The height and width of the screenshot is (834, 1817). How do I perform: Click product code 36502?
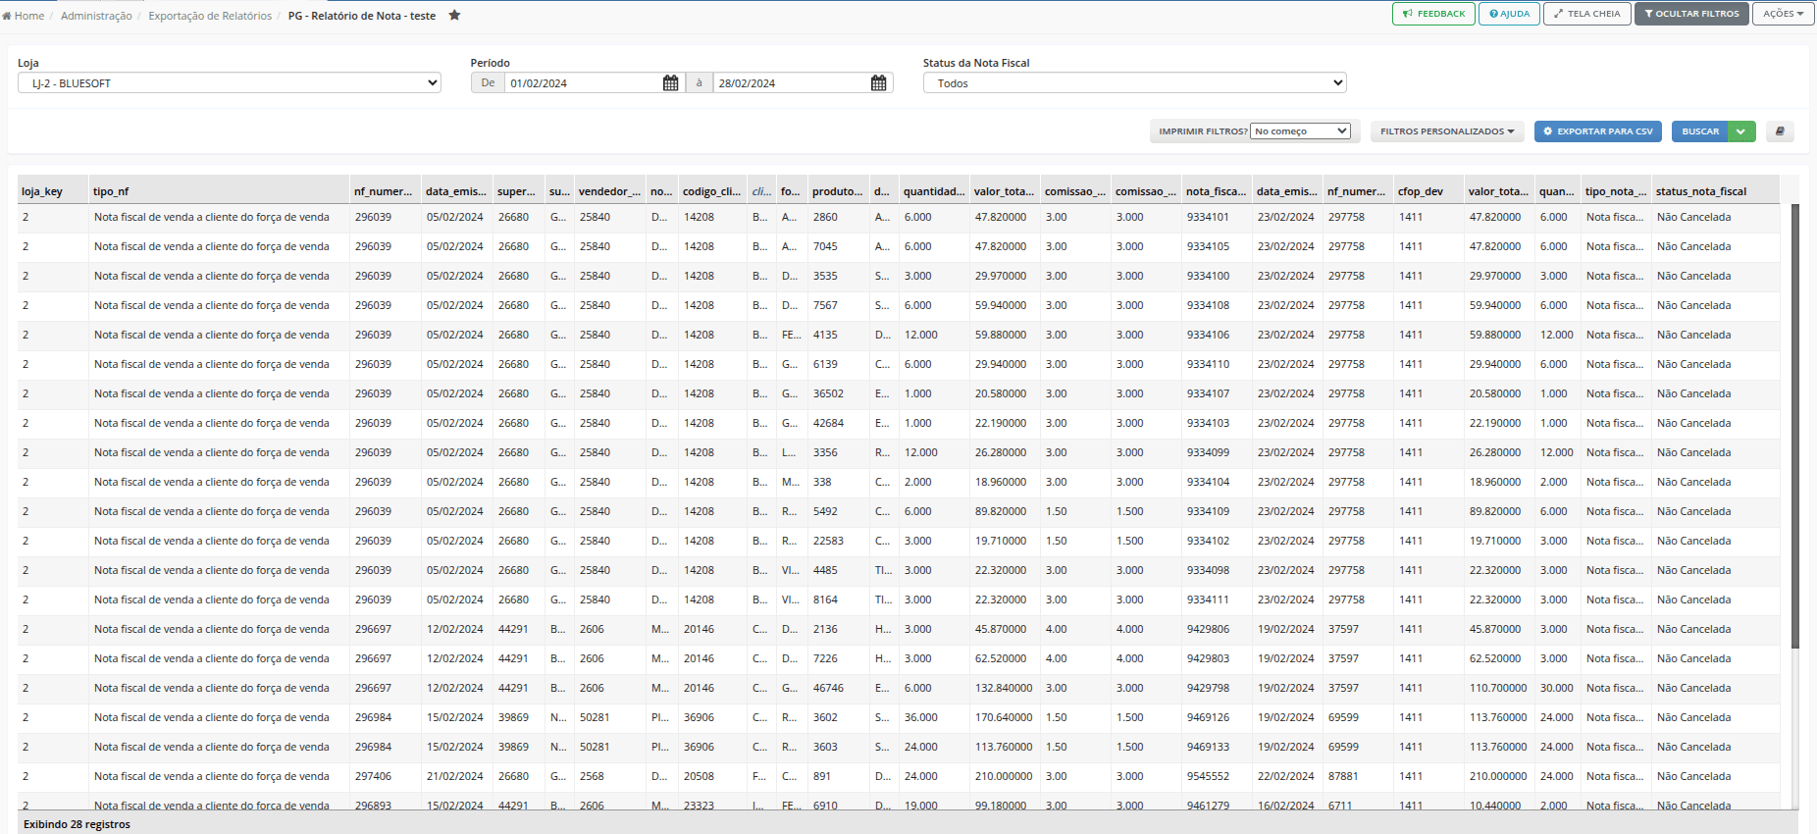pos(828,393)
